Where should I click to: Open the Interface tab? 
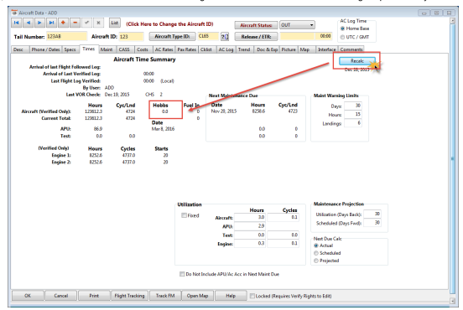327,49
